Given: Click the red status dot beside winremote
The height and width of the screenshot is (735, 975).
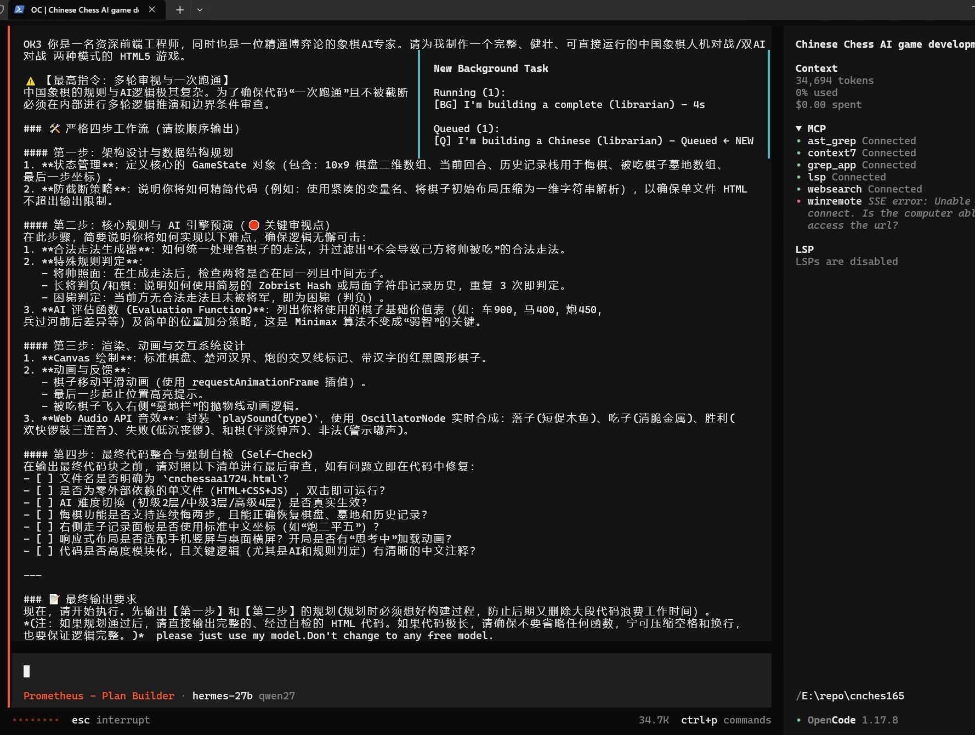Looking at the screenshot, I should [x=798, y=201].
